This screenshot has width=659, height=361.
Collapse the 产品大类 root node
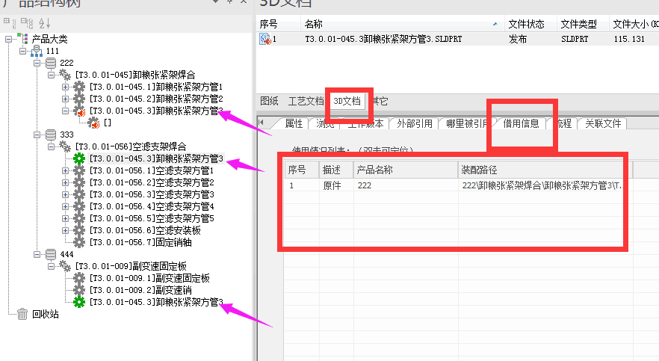coord(8,39)
